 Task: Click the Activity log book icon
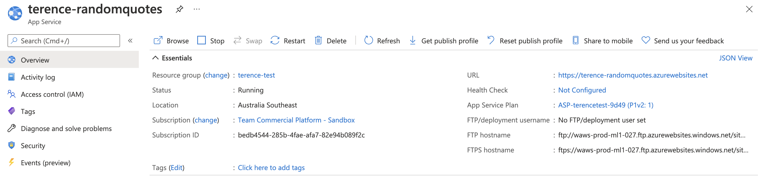11,77
